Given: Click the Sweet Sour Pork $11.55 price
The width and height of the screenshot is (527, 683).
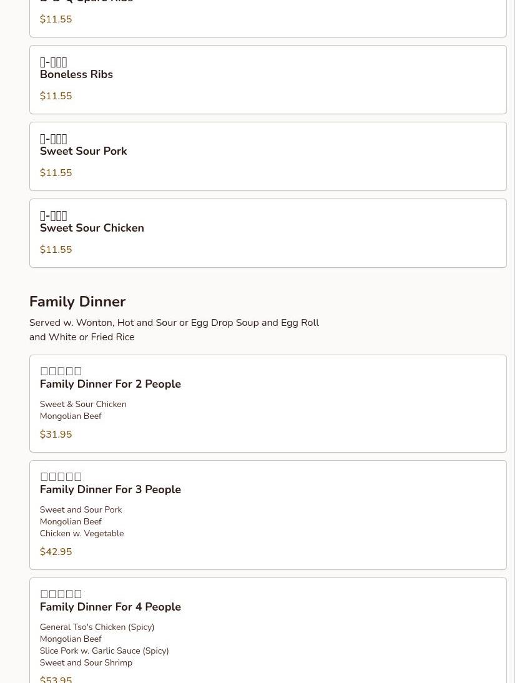Looking at the screenshot, I should (56, 174).
